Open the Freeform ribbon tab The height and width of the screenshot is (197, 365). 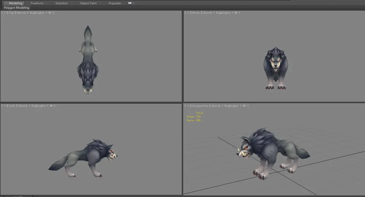37,3
